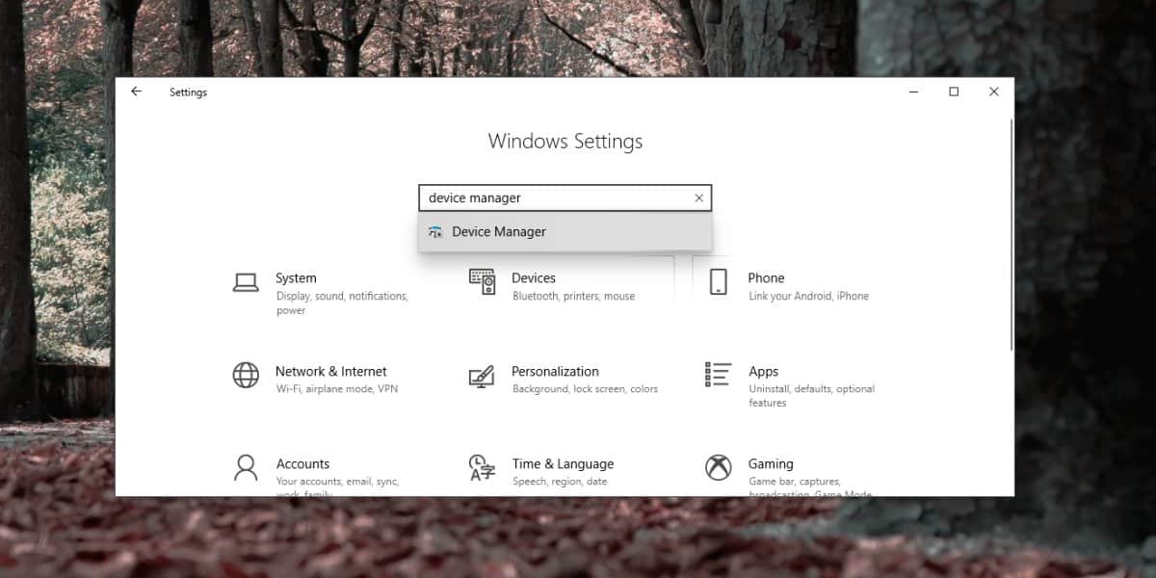Maximize the Settings window
This screenshot has height=578, width=1156.
(x=954, y=92)
